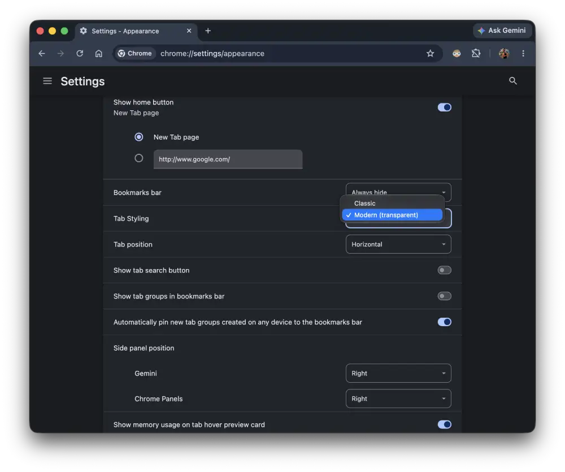Bookmark this page with the star icon

pyautogui.click(x=430, y=53)
